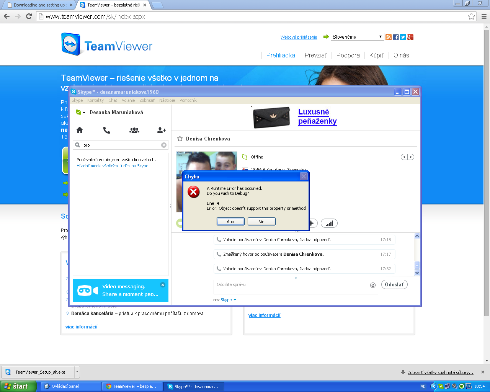Click Nie in the Chyba error dialog
The image size is (490, 392).
(261, 222)
